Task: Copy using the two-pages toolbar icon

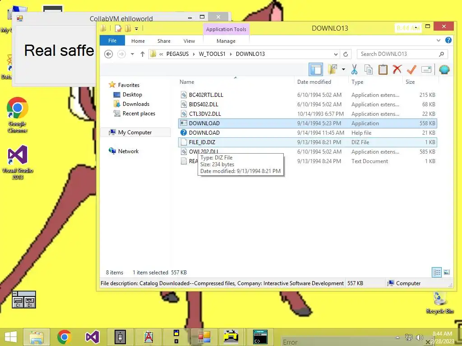Action: (x=368, y=70)
